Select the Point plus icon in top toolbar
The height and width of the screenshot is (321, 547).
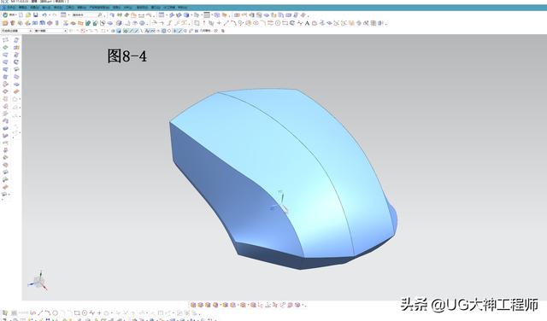219,23
